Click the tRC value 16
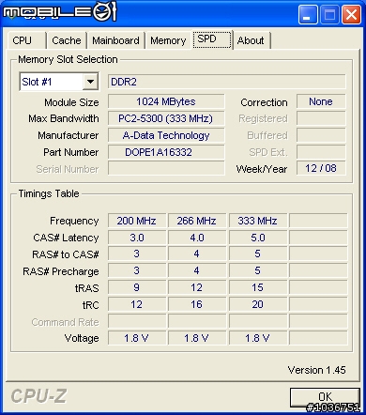 point(197,304)
